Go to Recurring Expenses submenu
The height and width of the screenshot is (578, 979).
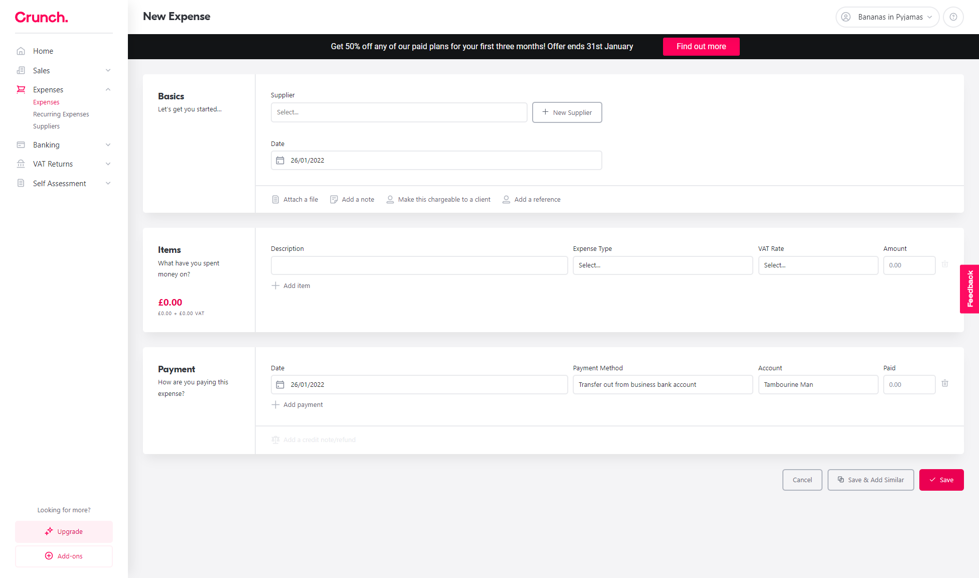click(61, 114)
